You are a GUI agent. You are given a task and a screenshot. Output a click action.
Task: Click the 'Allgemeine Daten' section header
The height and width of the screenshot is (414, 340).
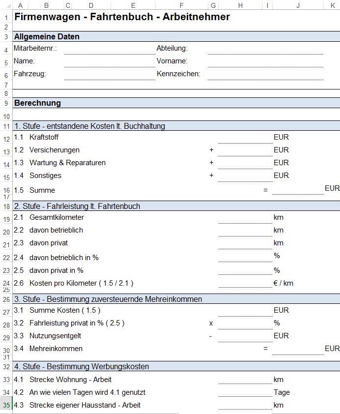(x=176, y=36)
